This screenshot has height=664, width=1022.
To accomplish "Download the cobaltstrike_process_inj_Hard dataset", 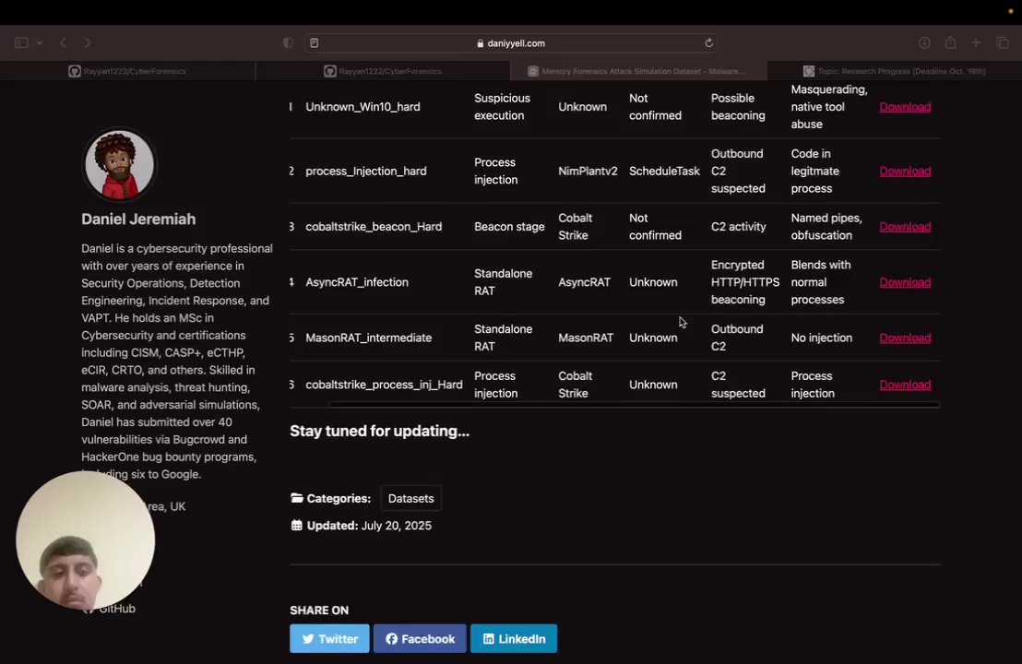I will point(905,385).
